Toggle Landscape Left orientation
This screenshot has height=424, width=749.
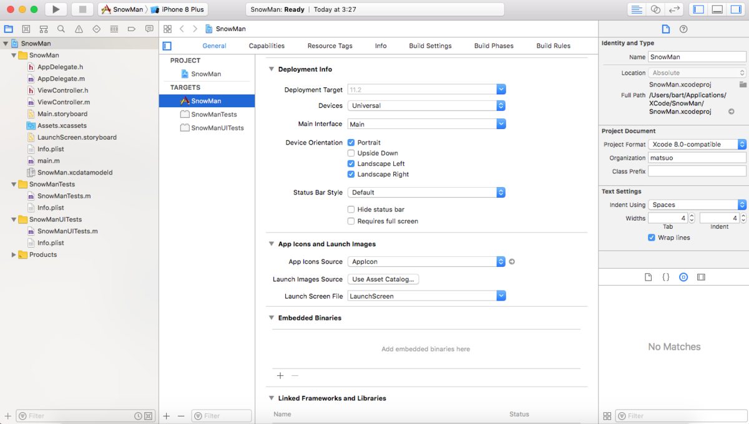tap(351, 164)
